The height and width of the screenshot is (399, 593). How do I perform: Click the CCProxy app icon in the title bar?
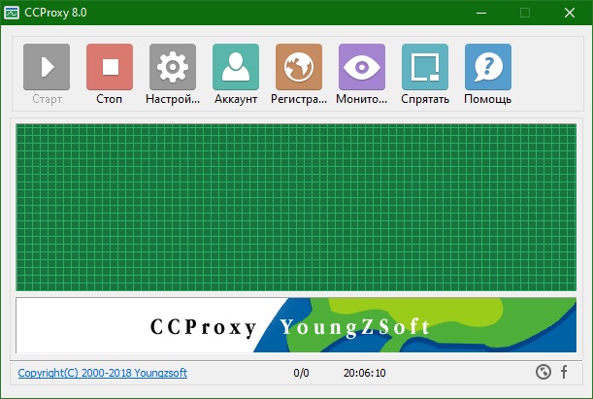pos(12,13)
